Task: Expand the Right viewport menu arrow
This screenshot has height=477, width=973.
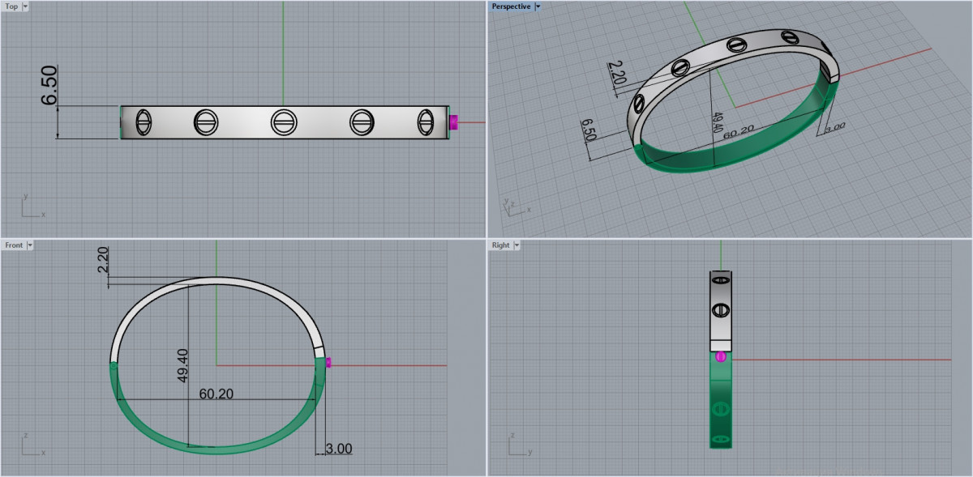Action: (517, 245)
